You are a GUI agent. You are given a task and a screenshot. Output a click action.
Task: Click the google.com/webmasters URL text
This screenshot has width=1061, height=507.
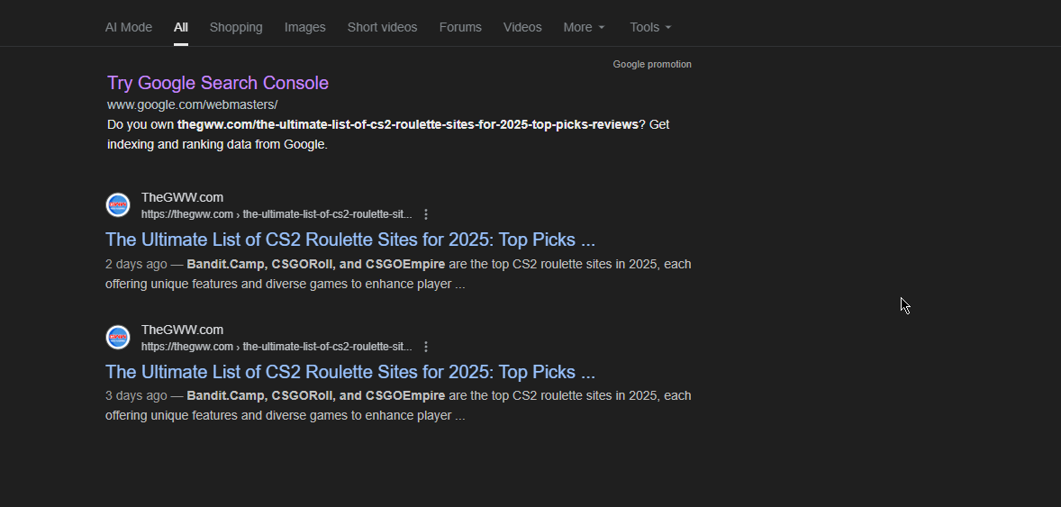click(192, 104)
